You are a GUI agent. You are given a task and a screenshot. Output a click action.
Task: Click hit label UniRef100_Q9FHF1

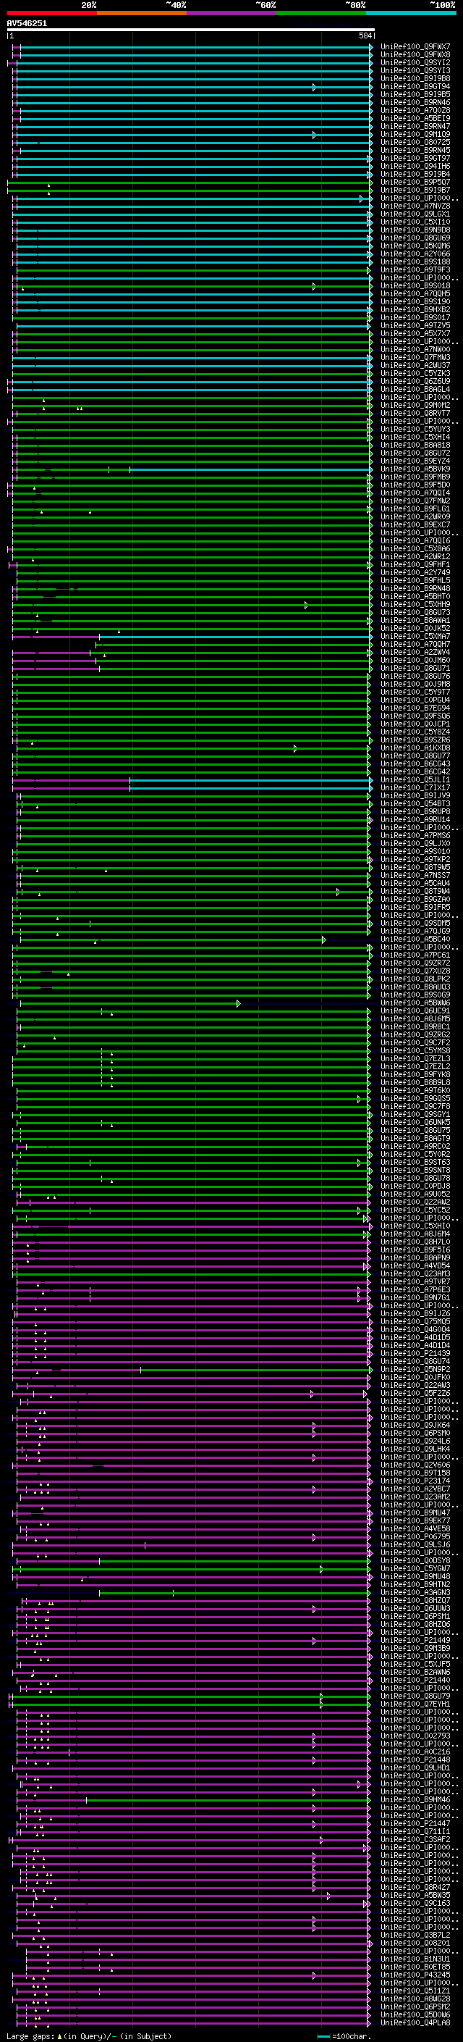(x=415, y=564)
